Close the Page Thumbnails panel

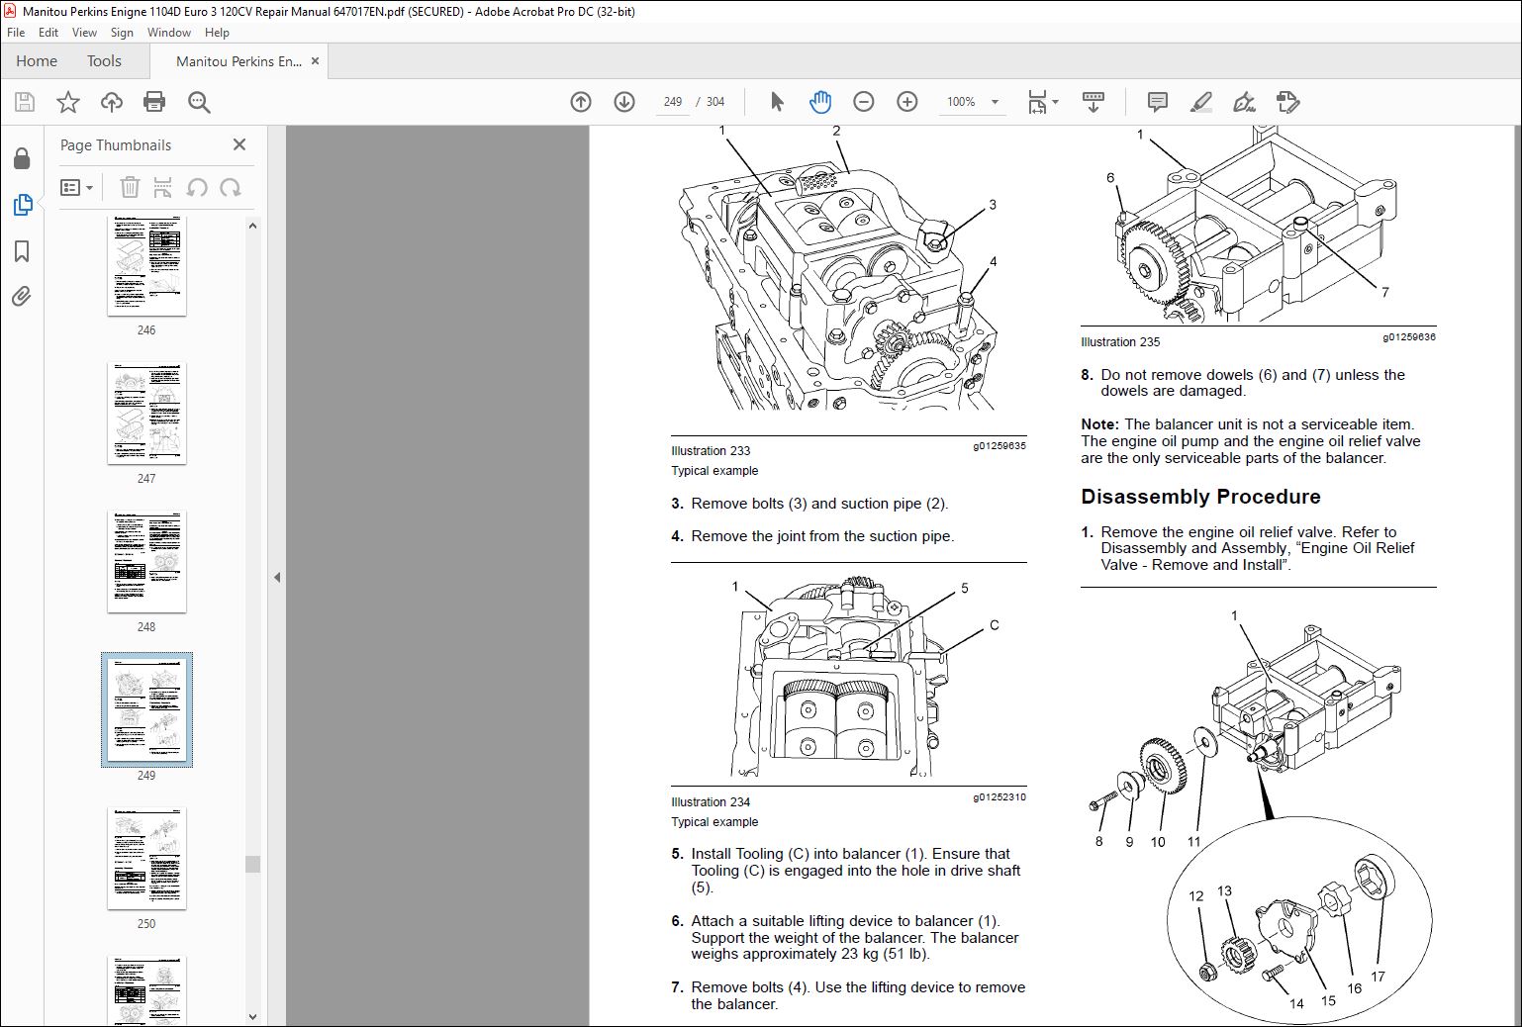[238, 144]
